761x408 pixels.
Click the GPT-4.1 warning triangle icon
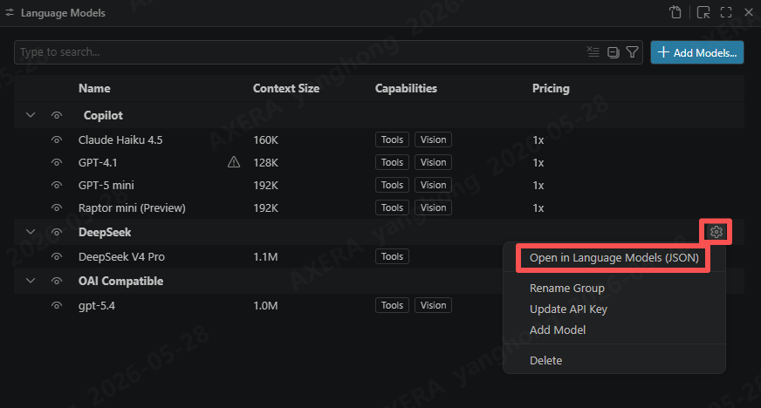tap(234, 162)
